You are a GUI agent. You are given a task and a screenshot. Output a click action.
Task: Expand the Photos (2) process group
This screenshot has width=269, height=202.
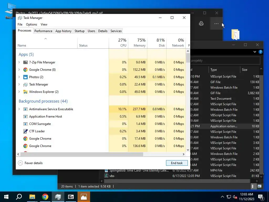click(x=19, y=77)
